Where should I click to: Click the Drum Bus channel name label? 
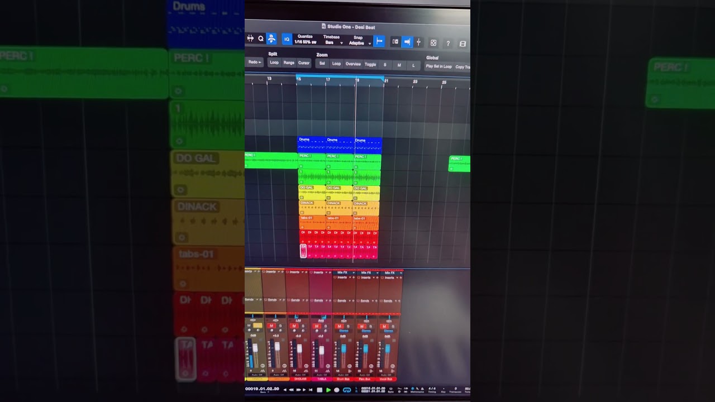click(344, 379)
